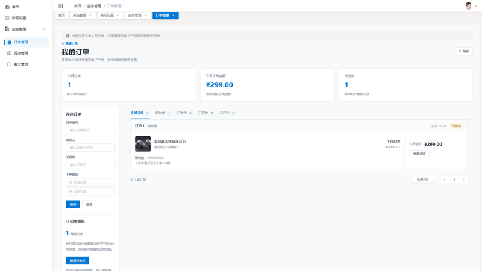Collapse the 业务管理 sidebar group
The height and width of the screenshot is (271, 482).
[x=26, y=29]
